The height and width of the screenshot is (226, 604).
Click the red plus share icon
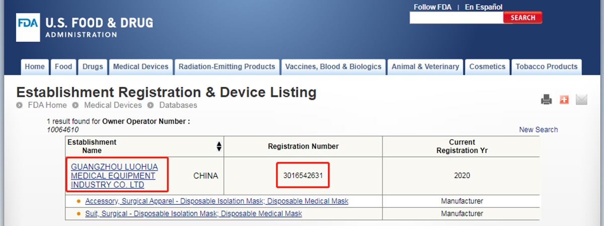(564, 99)
